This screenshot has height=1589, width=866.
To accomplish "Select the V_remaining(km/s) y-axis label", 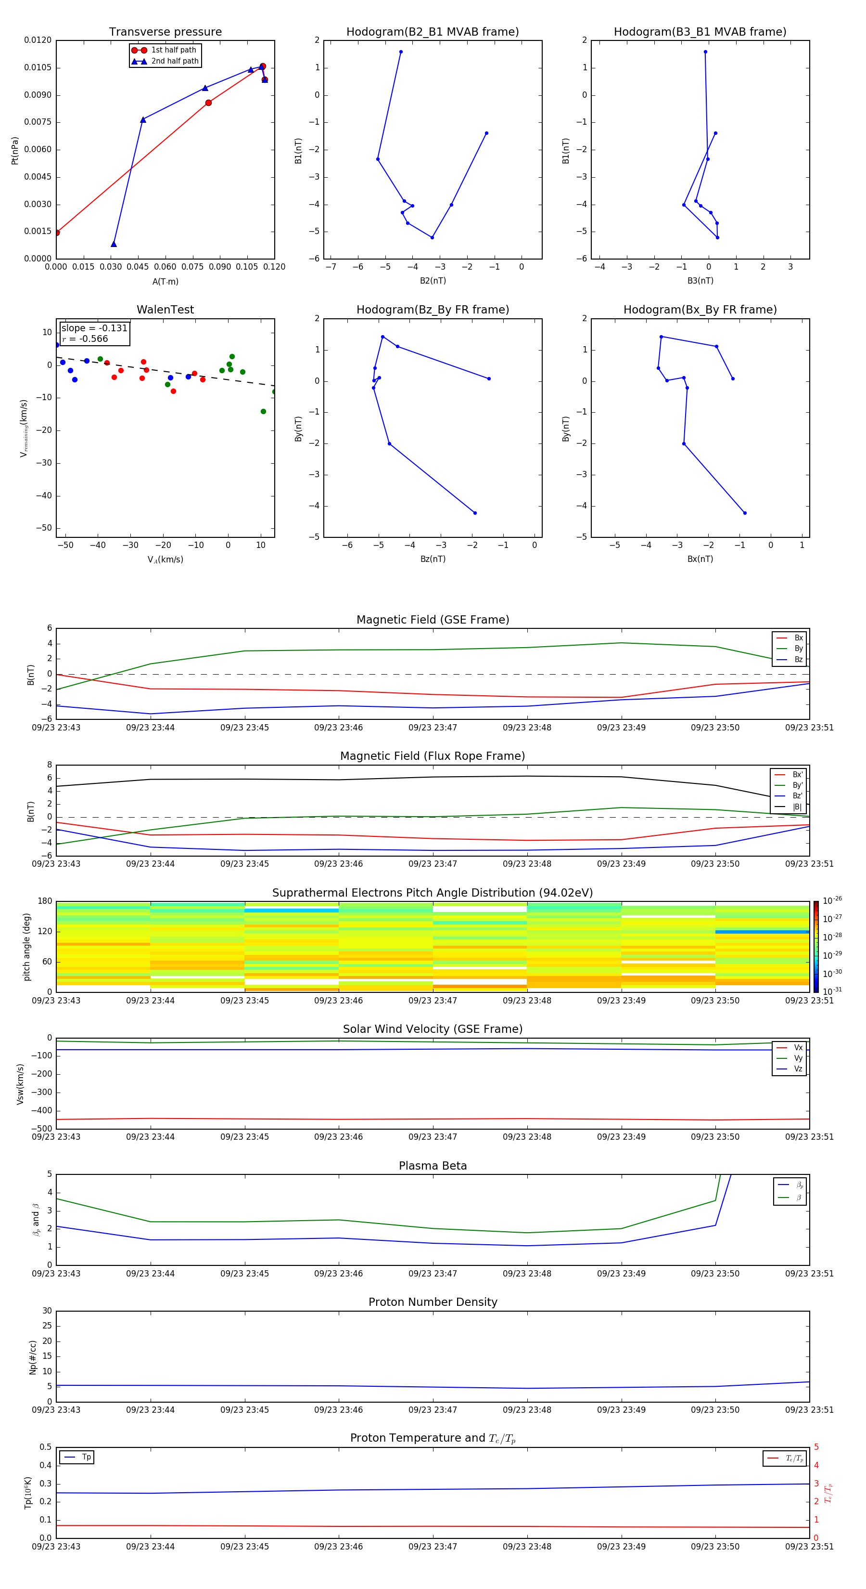I will pos(24,428).
